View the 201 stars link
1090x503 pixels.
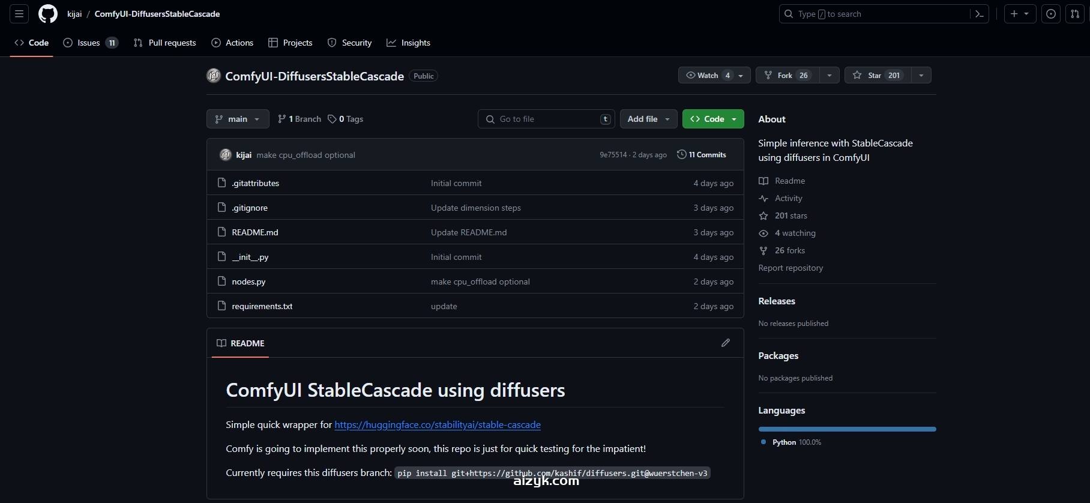783,215
